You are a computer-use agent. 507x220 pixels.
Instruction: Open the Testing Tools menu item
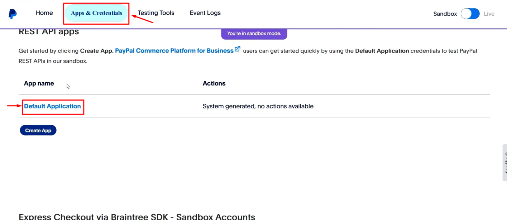point(156,13)
